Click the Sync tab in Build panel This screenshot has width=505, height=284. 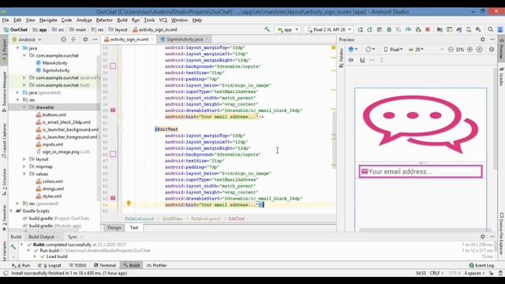coord(73,237)
